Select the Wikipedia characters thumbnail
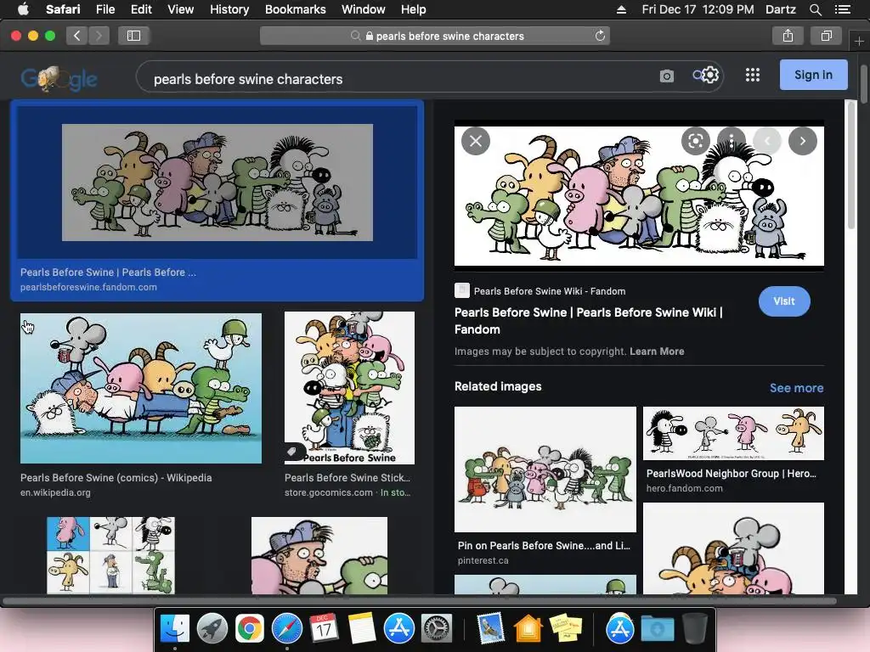Viewport: 870px width, 652px height. (141, 388)
